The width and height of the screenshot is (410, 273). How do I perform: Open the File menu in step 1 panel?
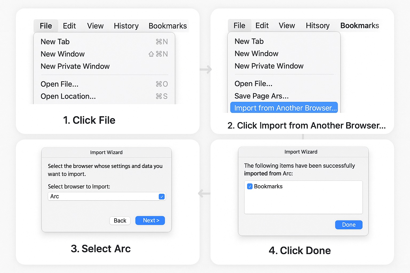coord(46,26)
